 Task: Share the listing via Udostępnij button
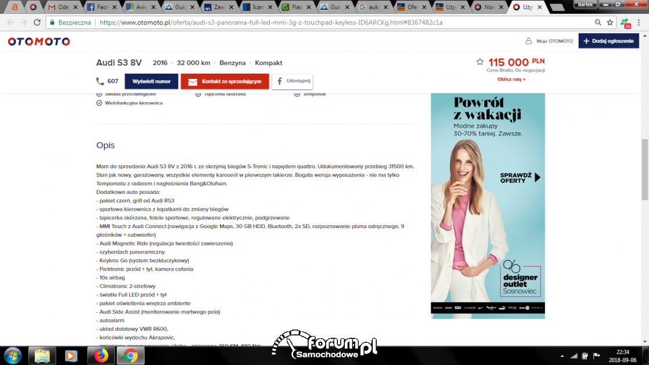coord(292,81)
